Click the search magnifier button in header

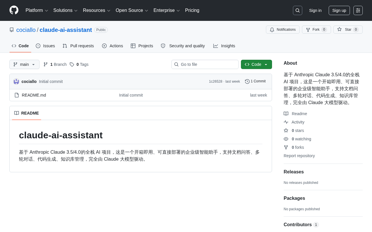pyautogui.click(x=298, y=10)
